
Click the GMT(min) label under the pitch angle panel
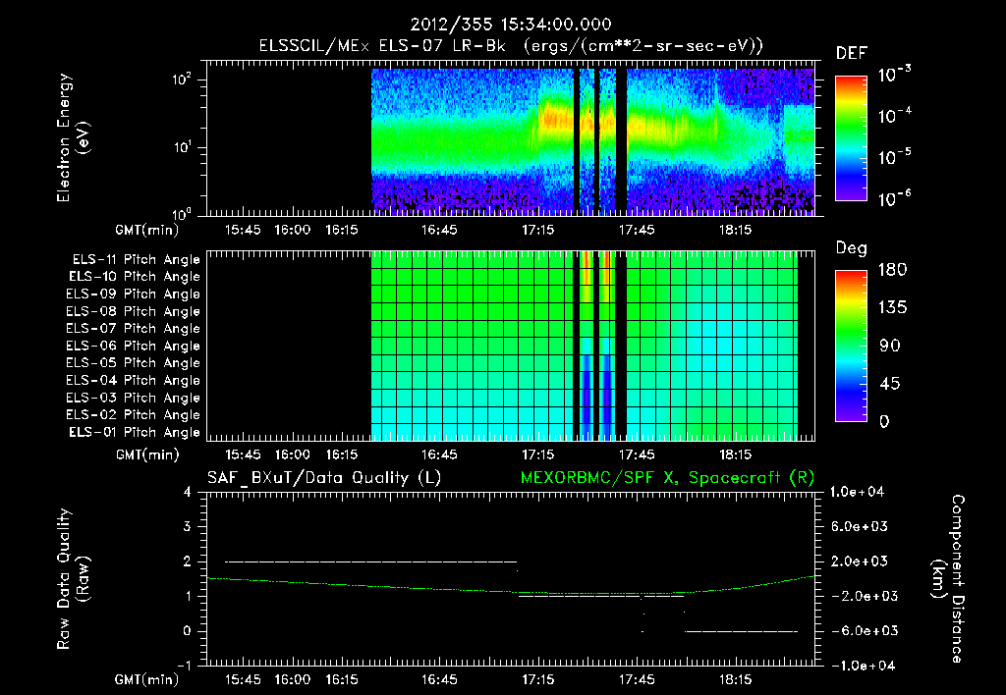(x=147, y=454)
